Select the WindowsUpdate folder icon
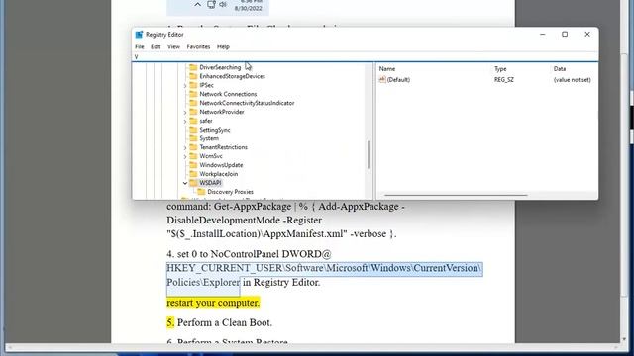Viewport: 634px width, 356px height. tap(193, 165)
